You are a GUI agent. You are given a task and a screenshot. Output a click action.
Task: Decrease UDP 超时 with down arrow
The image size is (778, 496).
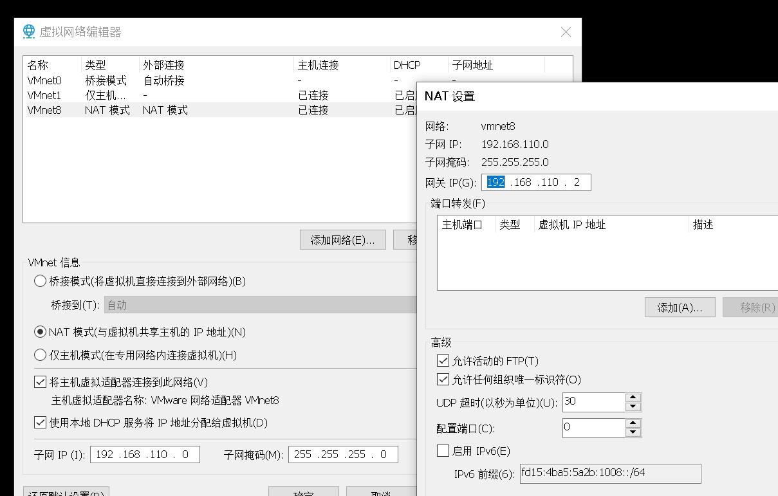click(633, 407)
